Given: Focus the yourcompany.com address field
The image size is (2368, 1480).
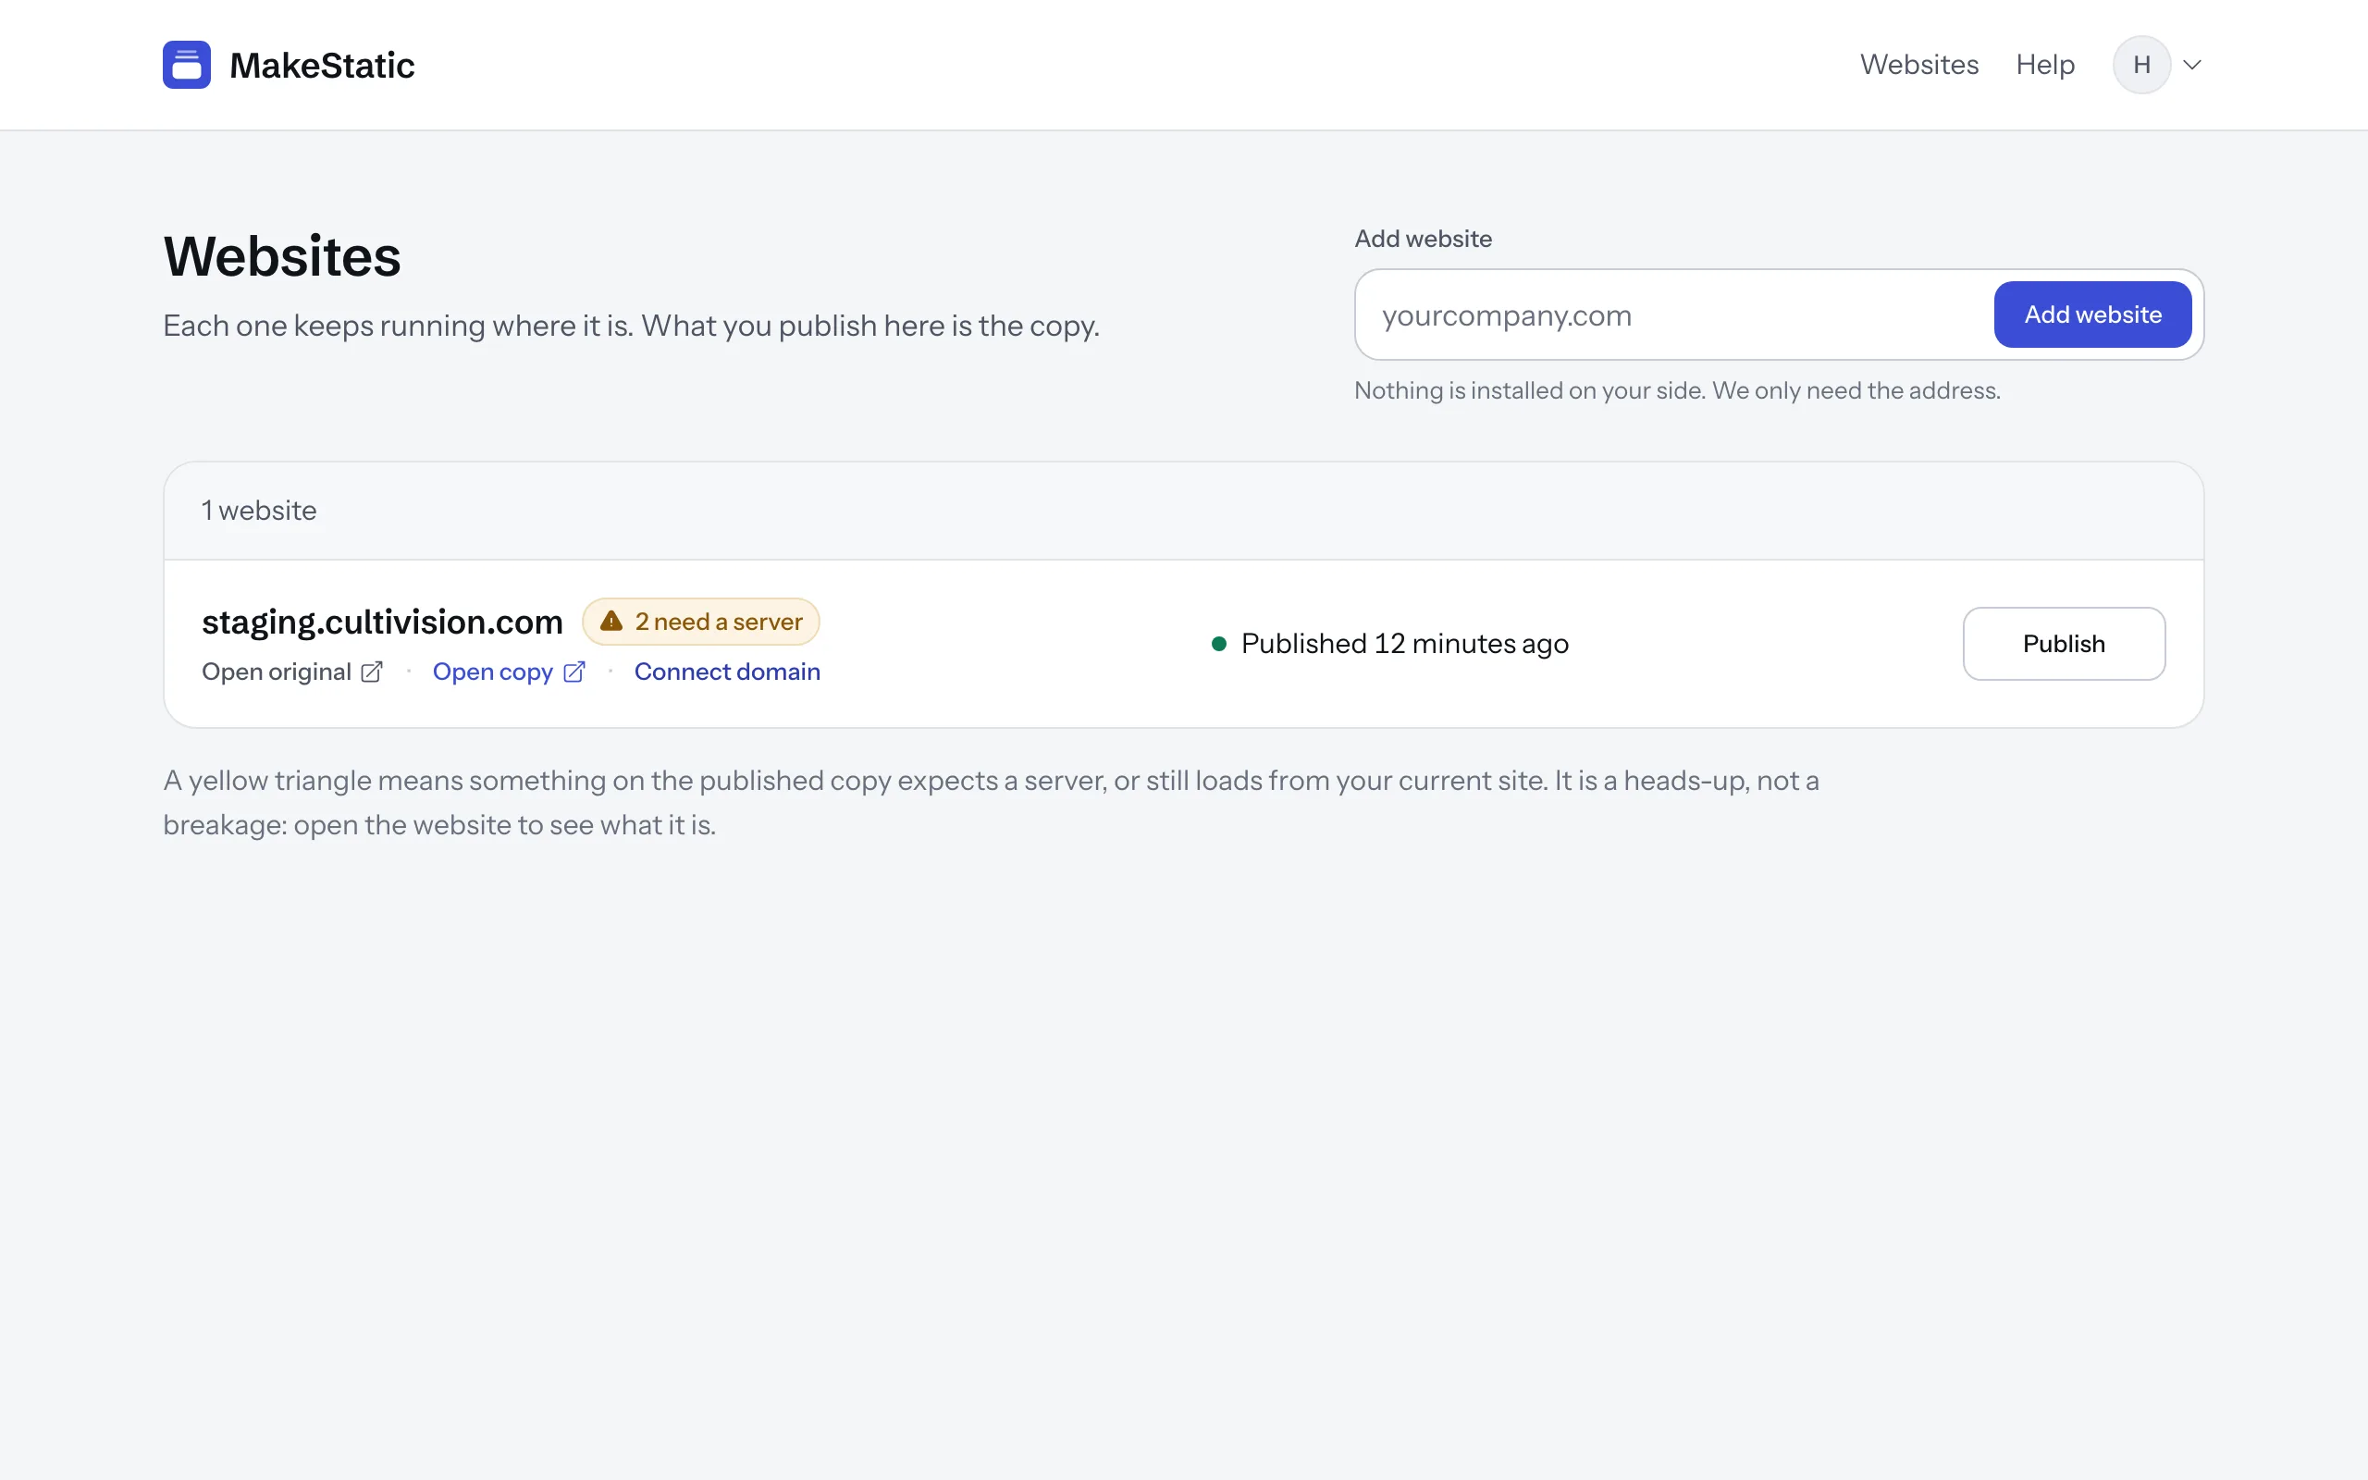Looking at the screenshot, I should coord(1673,315).
